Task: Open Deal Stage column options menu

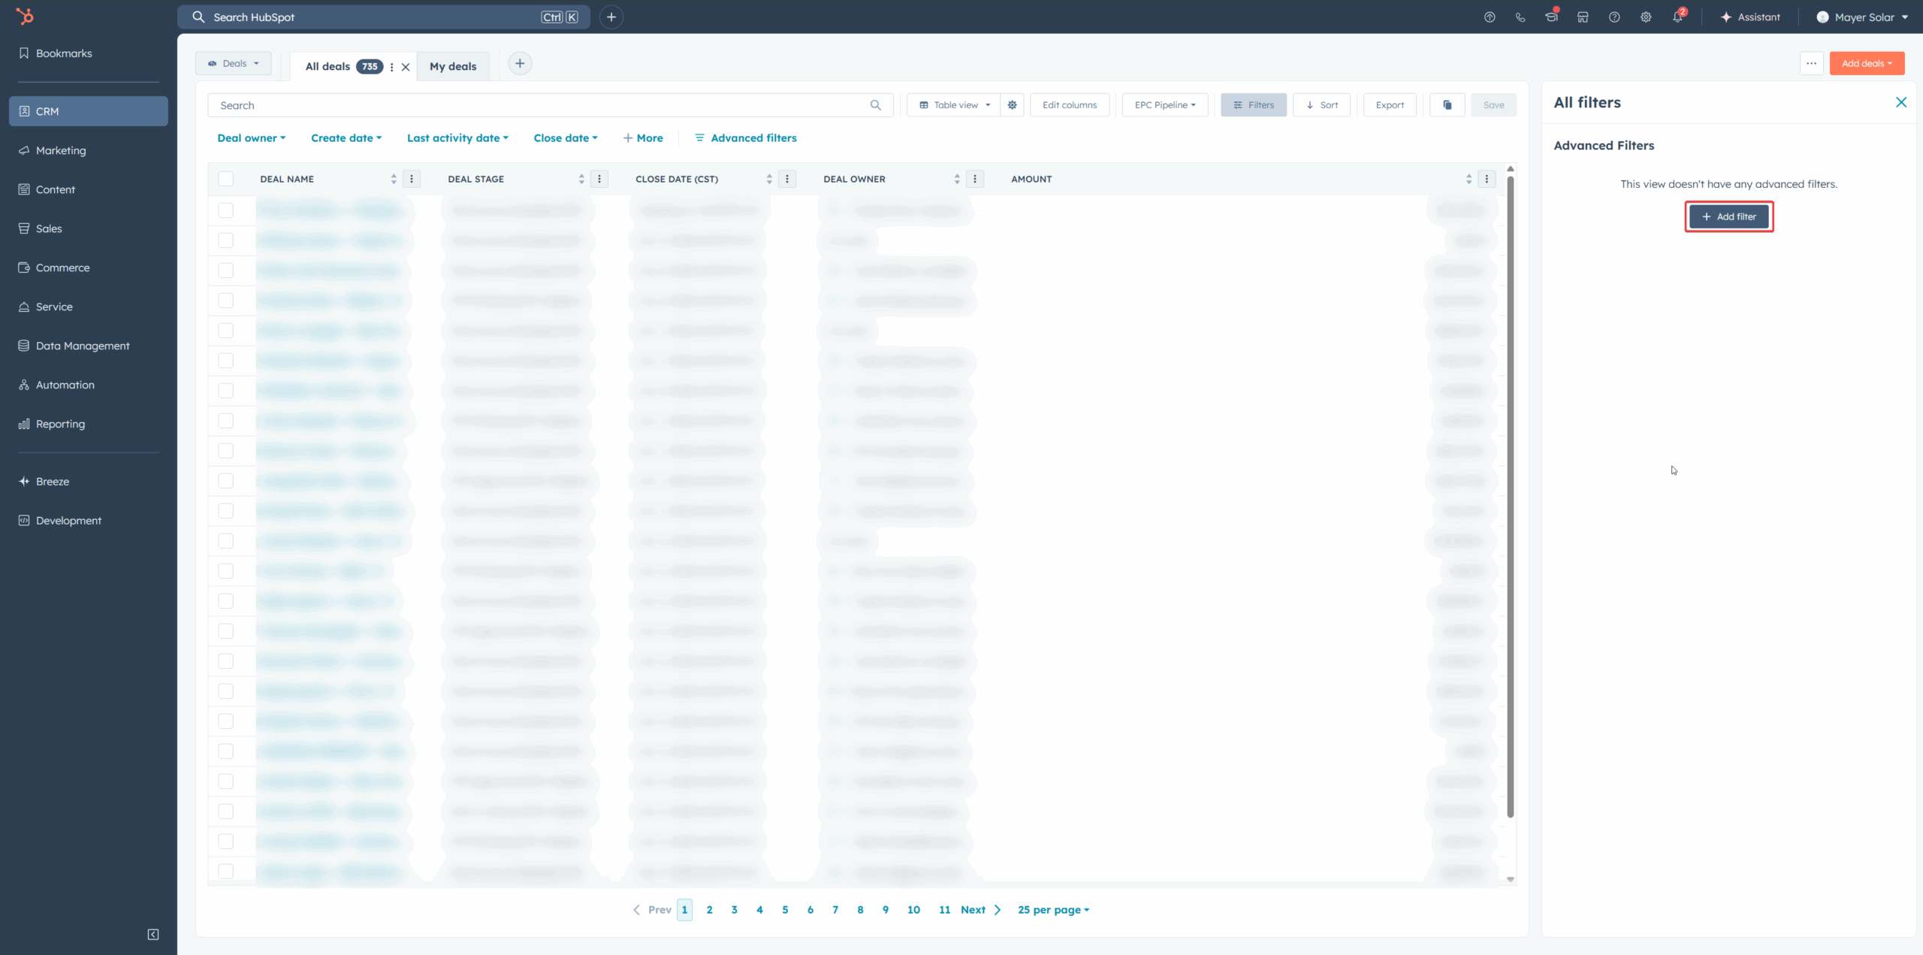Action: (599, 179)
